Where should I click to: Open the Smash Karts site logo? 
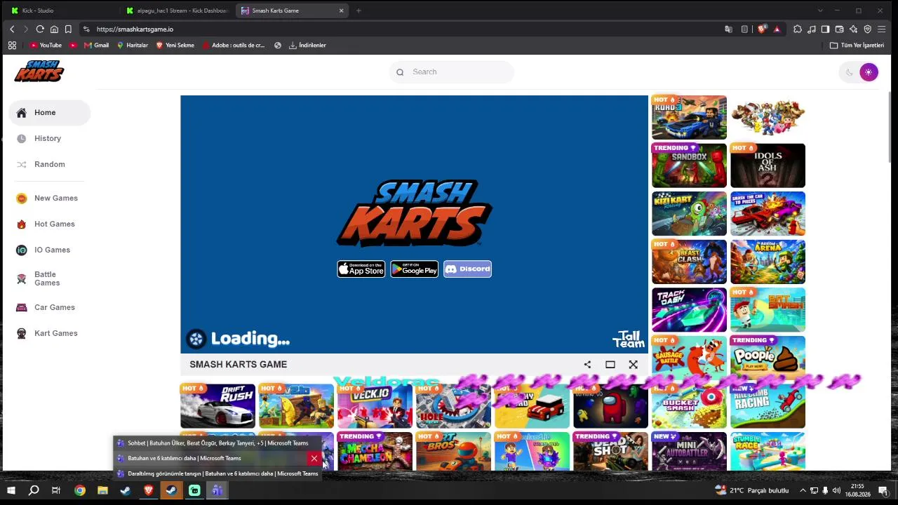(39, 72)
